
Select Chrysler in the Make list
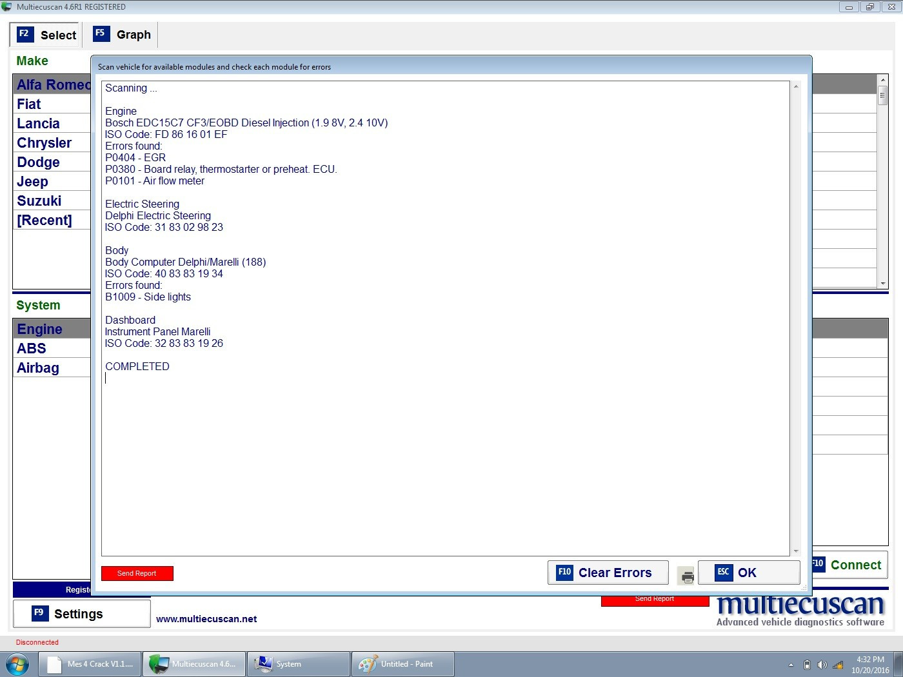[x=52, y=142]
